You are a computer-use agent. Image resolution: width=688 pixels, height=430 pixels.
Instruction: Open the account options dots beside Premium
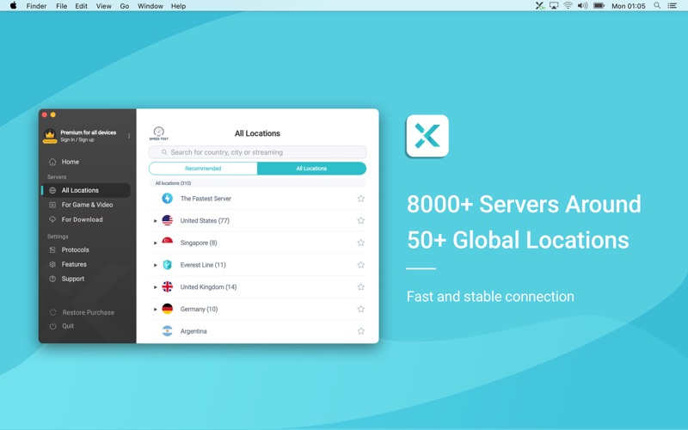pyautogui.click(x=129, y=136)
